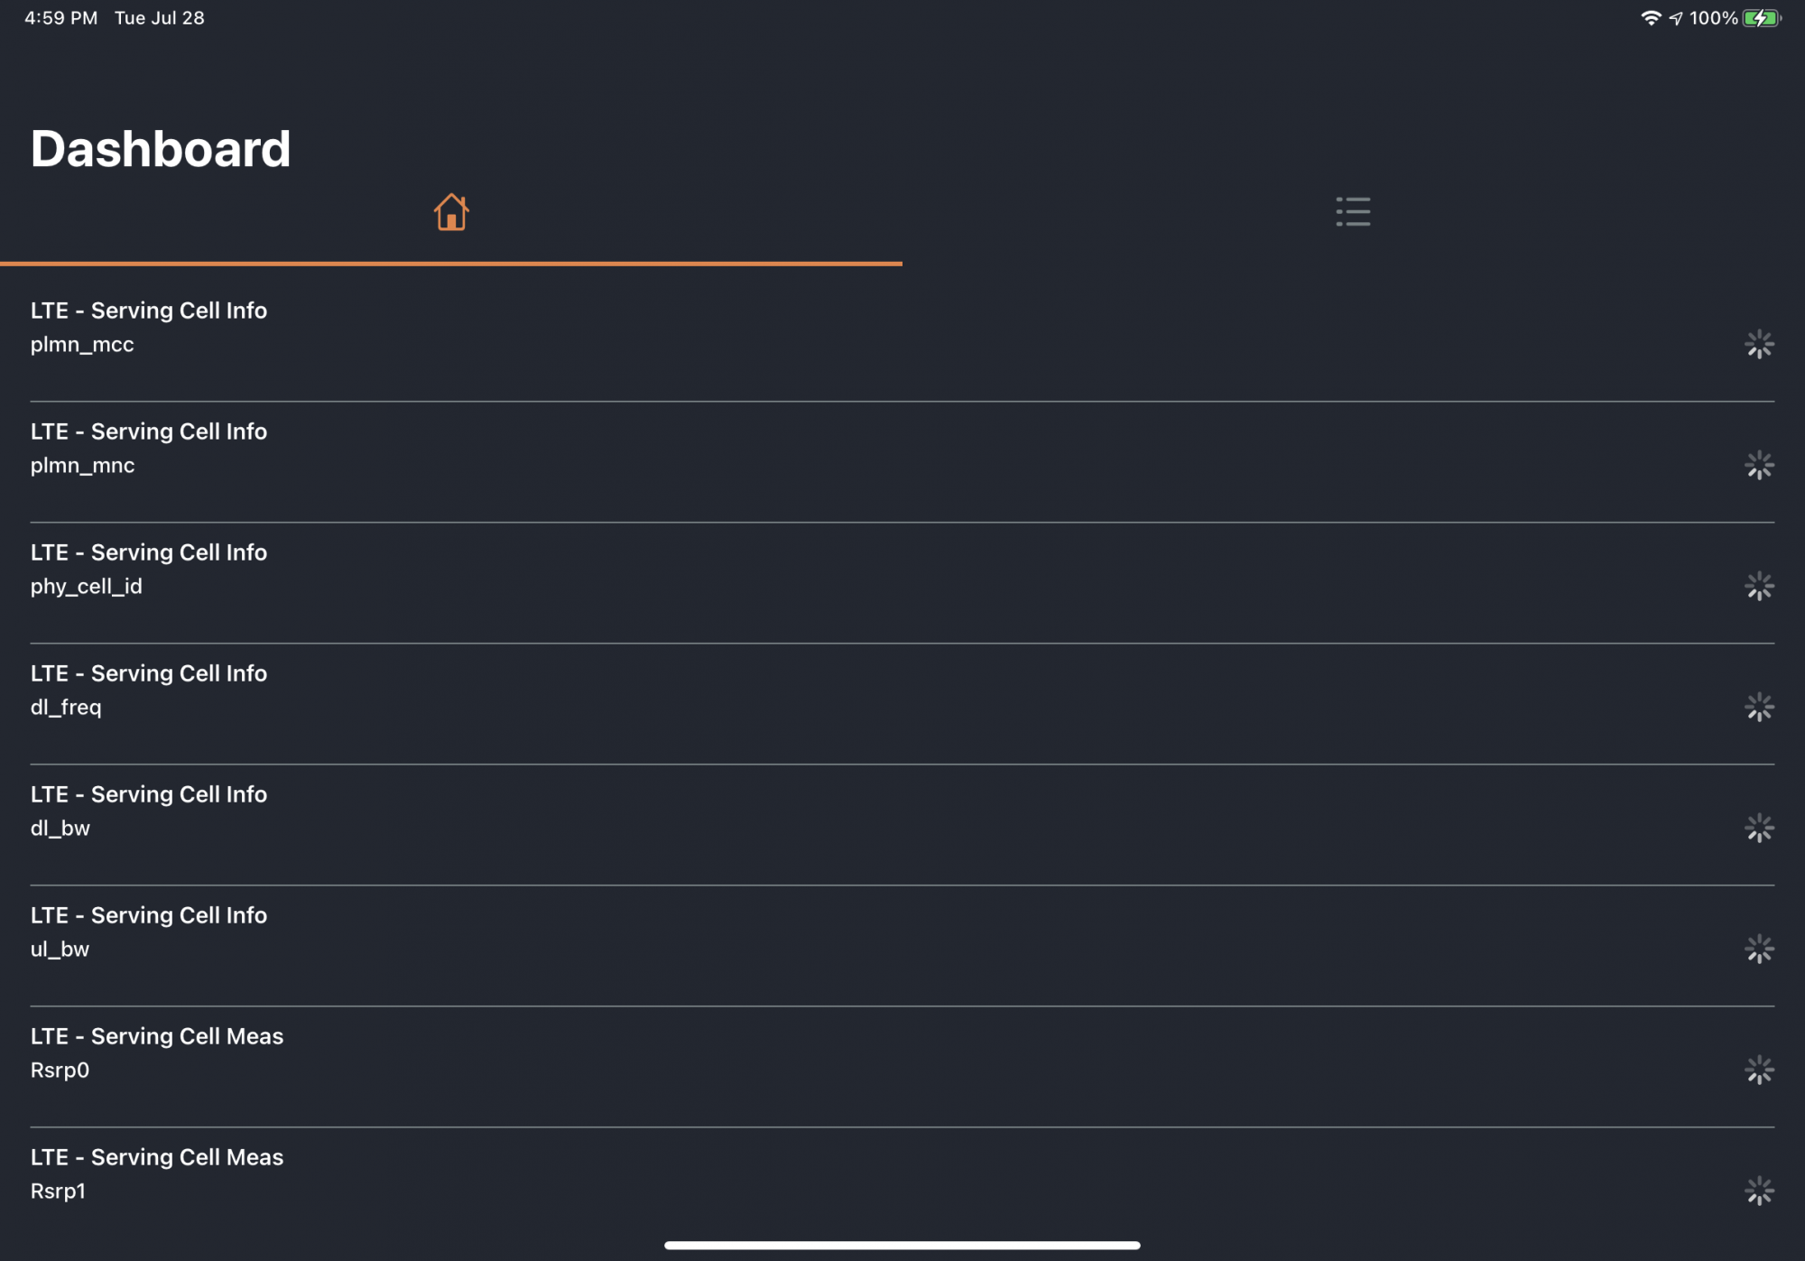Screen dimensions: 1805x1261
Task: Tap the dl_freq loading spinner
Action: click(1759, 707)
